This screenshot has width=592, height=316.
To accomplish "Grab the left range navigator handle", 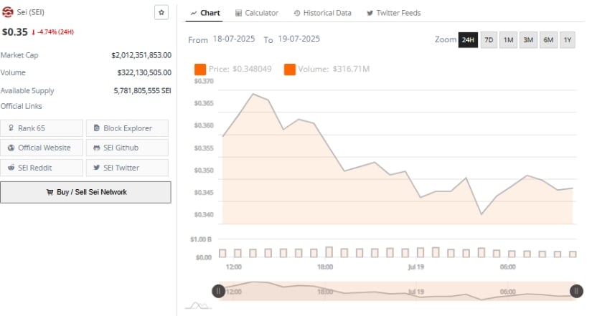I will tap(219, 291).
